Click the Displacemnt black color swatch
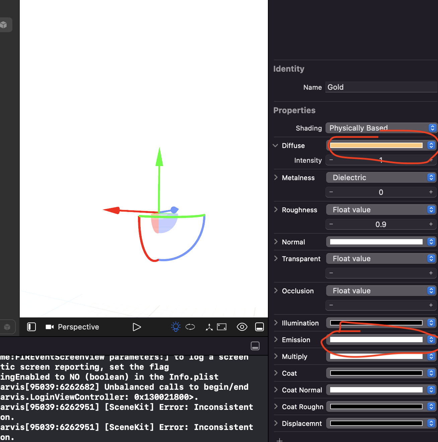 point(376,423)
